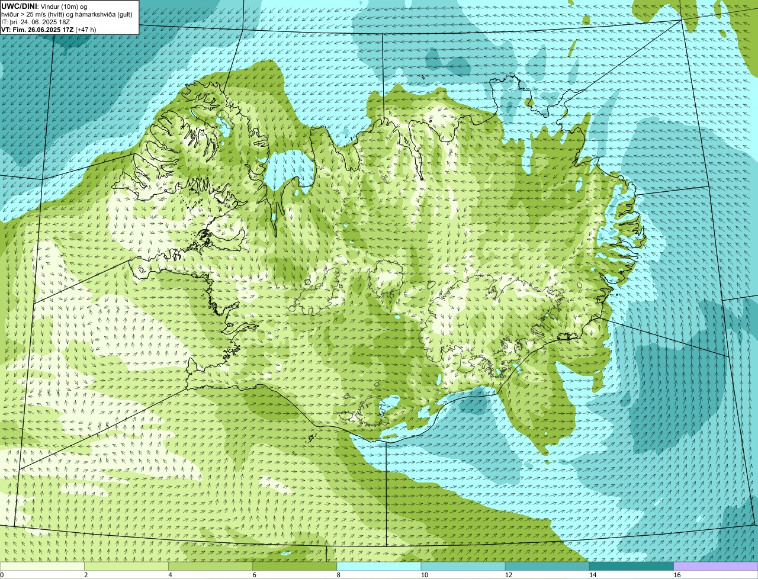The height and width of the screenshot is (579, 758).
Task: Click the "UWC/DINI: Vindur (10m) og" title line
Action: point(44,6)
